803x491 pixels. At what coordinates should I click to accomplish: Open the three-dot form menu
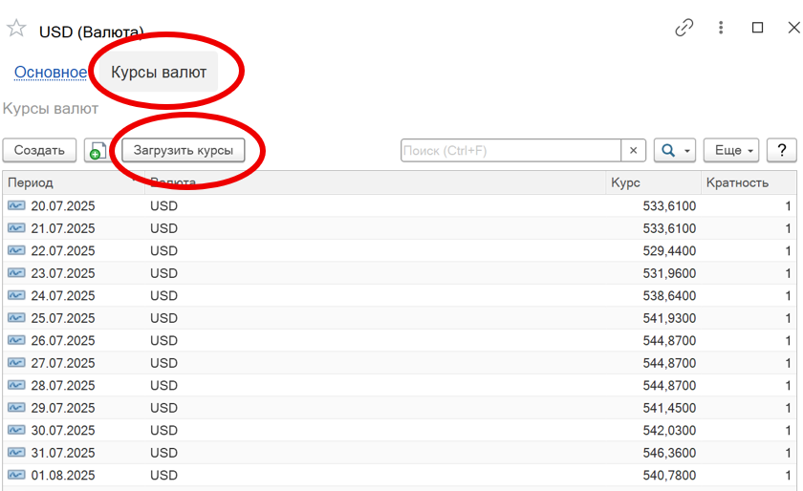[722, 29]
